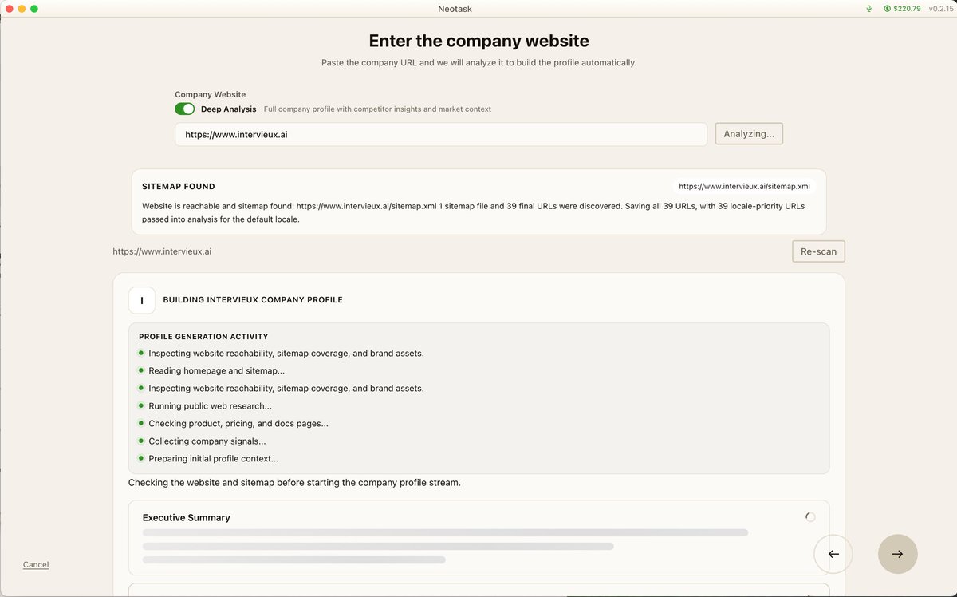Click the microphone icon in title bar
The height and width of the screenshot is (597, 957).
point(868,8)
